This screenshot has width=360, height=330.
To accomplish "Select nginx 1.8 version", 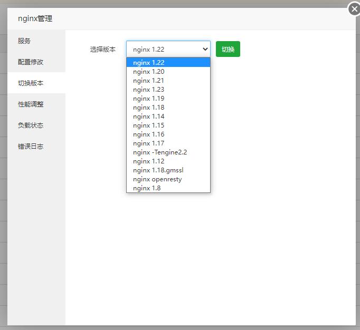I will (147, 188).
